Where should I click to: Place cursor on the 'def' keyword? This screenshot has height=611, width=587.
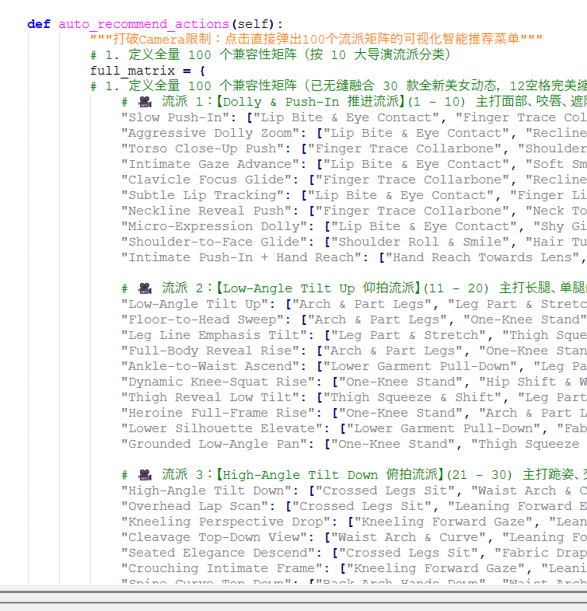coord(39,24)
